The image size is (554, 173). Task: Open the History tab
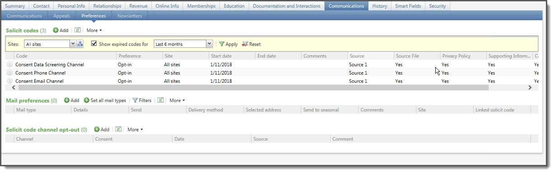(380, 6)
